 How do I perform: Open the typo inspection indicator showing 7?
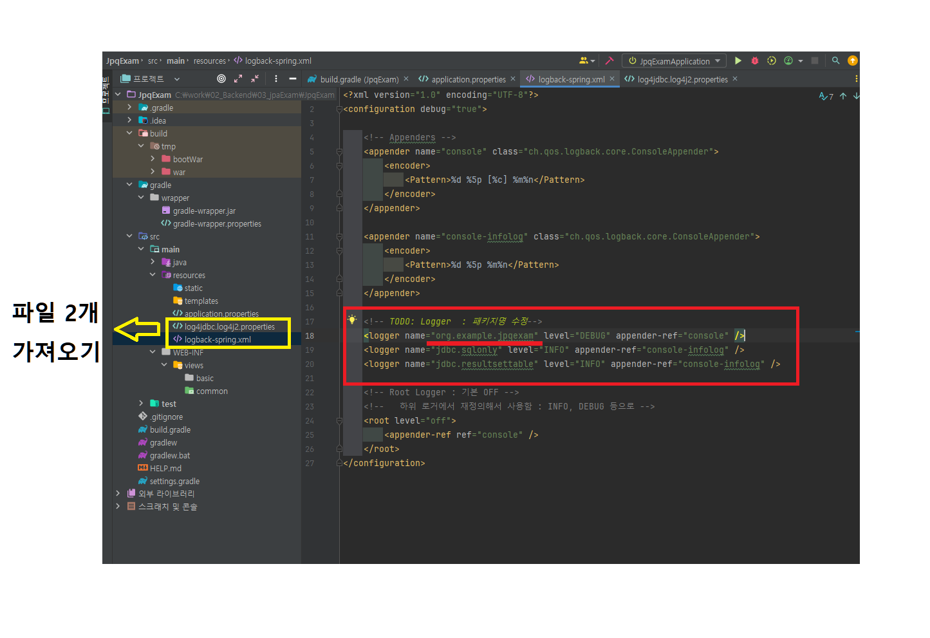pyautogui.click(x=826, y=96)
